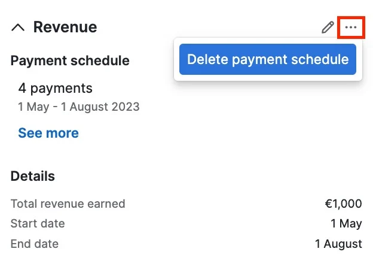Viewport: 373px width, 267px height.
Task: Click the 1 May start date value
Action: pyautogui.click(x=346, y=223)
